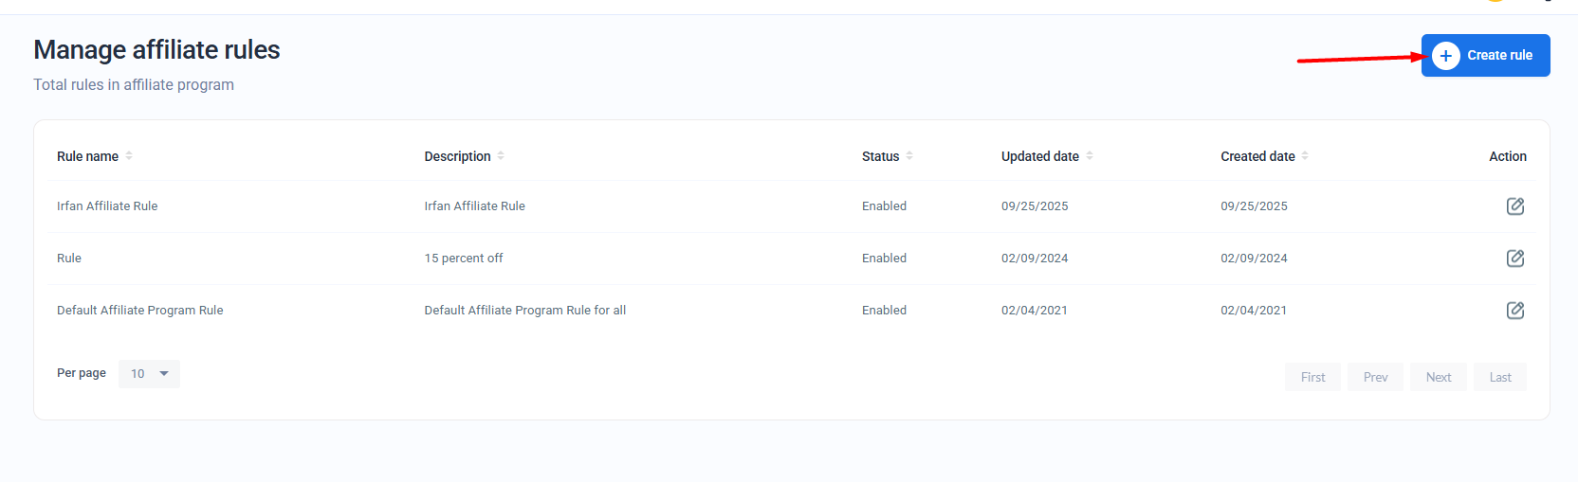The image size is (1578, 482).
Task: Sort by Rule name column arrows
Action: 129,156
